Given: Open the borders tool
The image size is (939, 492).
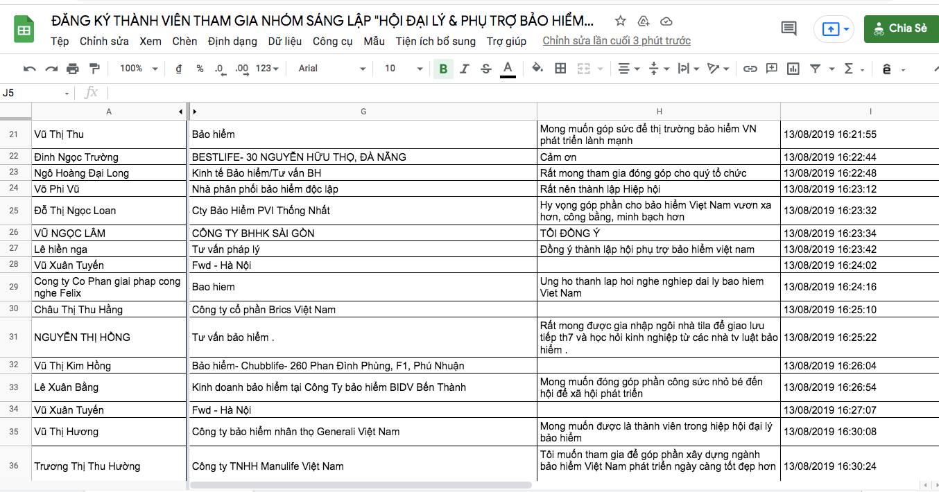Looking at the screenshot, I should tap(561, 69).
